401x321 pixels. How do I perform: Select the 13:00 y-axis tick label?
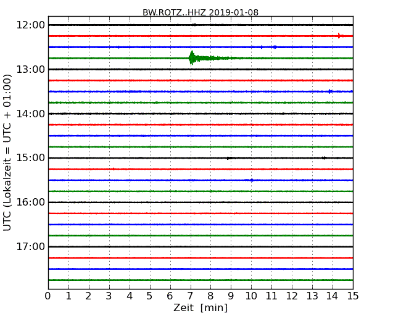click(31, 69)
